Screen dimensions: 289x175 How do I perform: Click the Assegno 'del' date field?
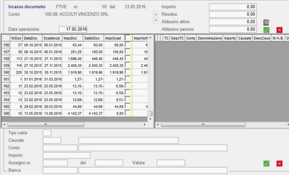pyautogui.click(x=109, y=163)
